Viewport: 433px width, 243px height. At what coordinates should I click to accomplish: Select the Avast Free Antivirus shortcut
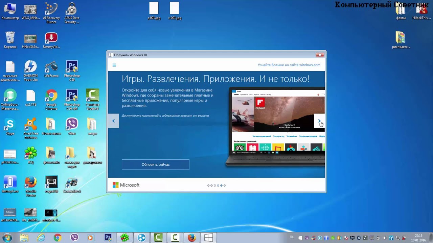(x=31, y=129)
